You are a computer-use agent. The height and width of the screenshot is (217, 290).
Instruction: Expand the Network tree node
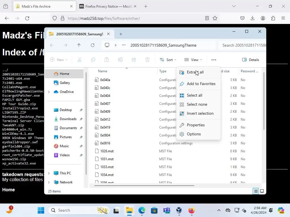49,182
